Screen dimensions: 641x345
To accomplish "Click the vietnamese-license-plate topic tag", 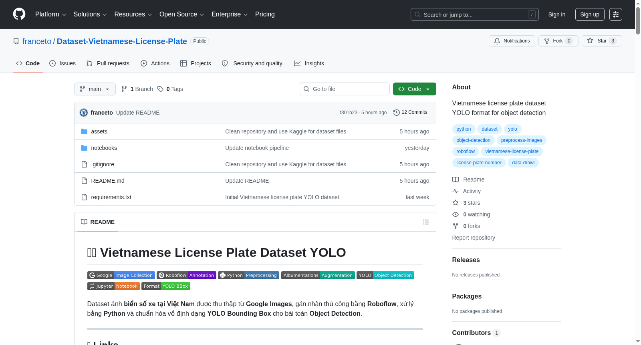I will pyautogui.click(x=512, y=151).
